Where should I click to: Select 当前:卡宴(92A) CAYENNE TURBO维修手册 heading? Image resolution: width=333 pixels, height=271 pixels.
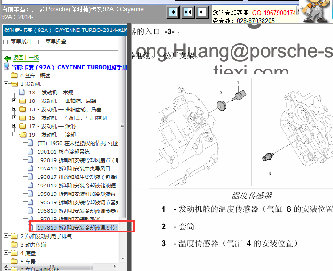[69, 67]
